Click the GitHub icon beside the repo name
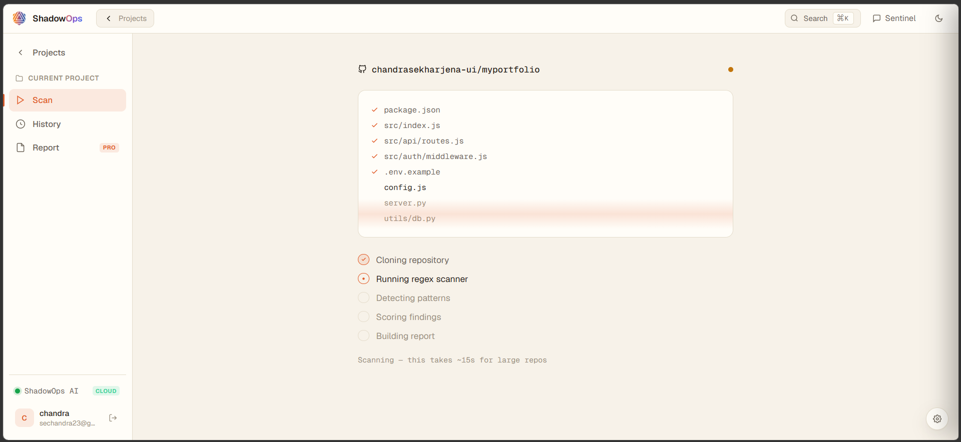 coord(362,69)
